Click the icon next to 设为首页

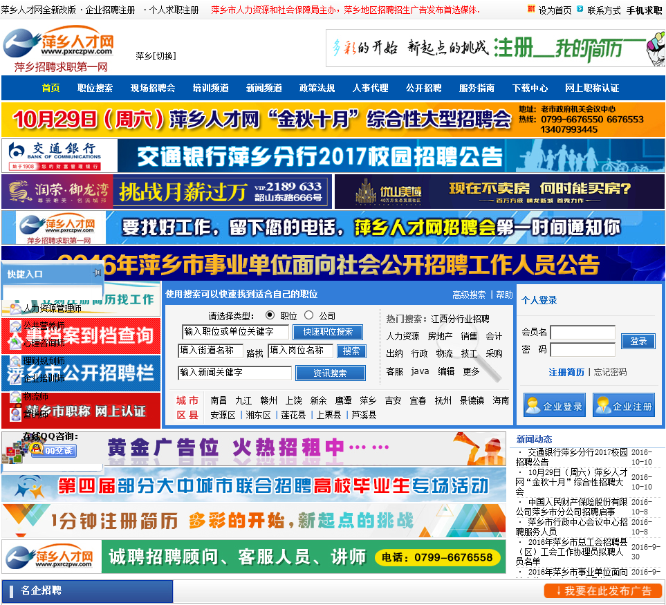coord(531,9)
